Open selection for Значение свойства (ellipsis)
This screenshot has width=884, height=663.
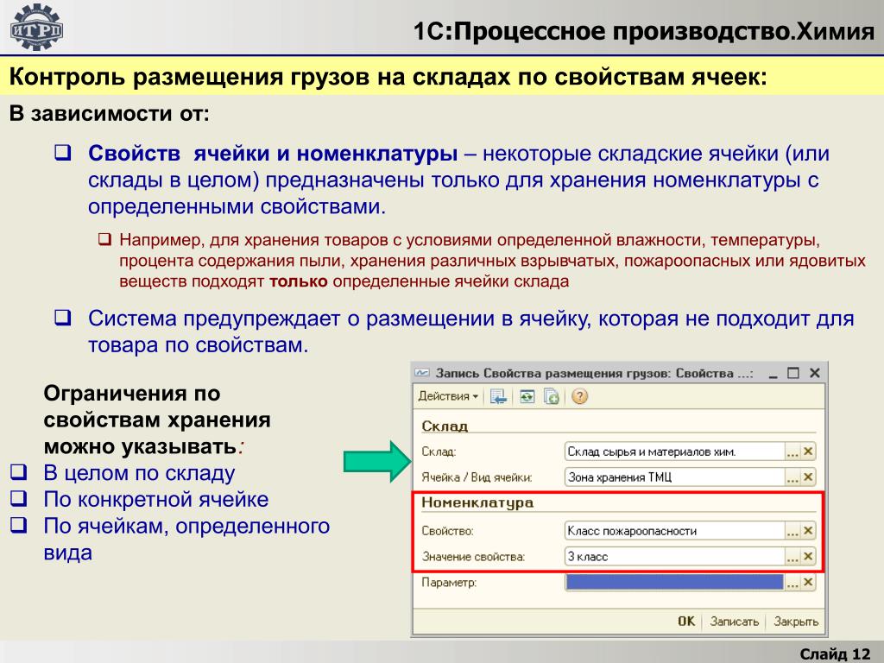[792, 557]
